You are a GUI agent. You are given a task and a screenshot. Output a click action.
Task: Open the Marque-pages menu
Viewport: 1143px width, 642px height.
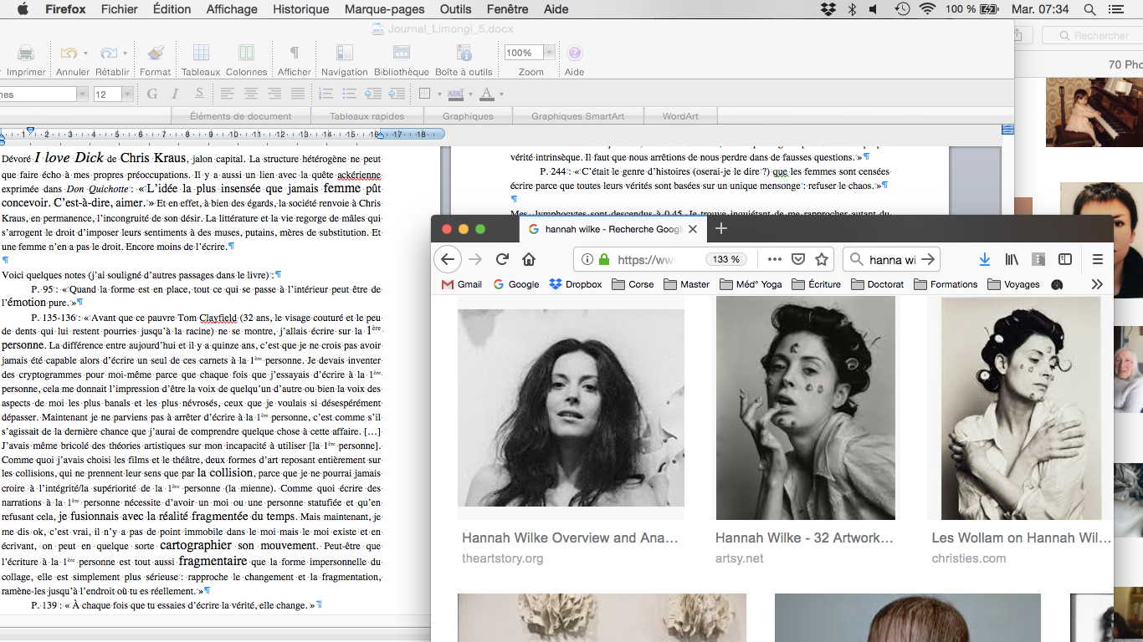point(385,9)
